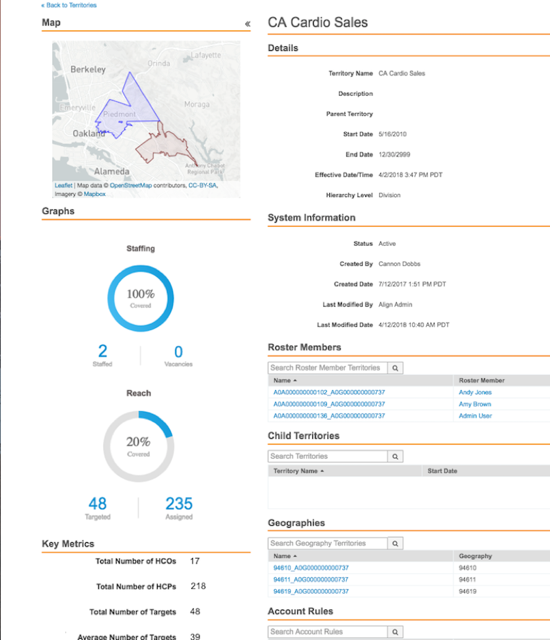This screenshot has width=550, height=640.
Task: Go back to Territories list
Action: [69, 5]
